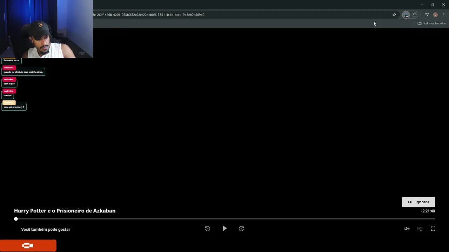Screen dimensions: 449x252
Task: Click the orange button in the bottom-left overlay
Action: (28, 246)
